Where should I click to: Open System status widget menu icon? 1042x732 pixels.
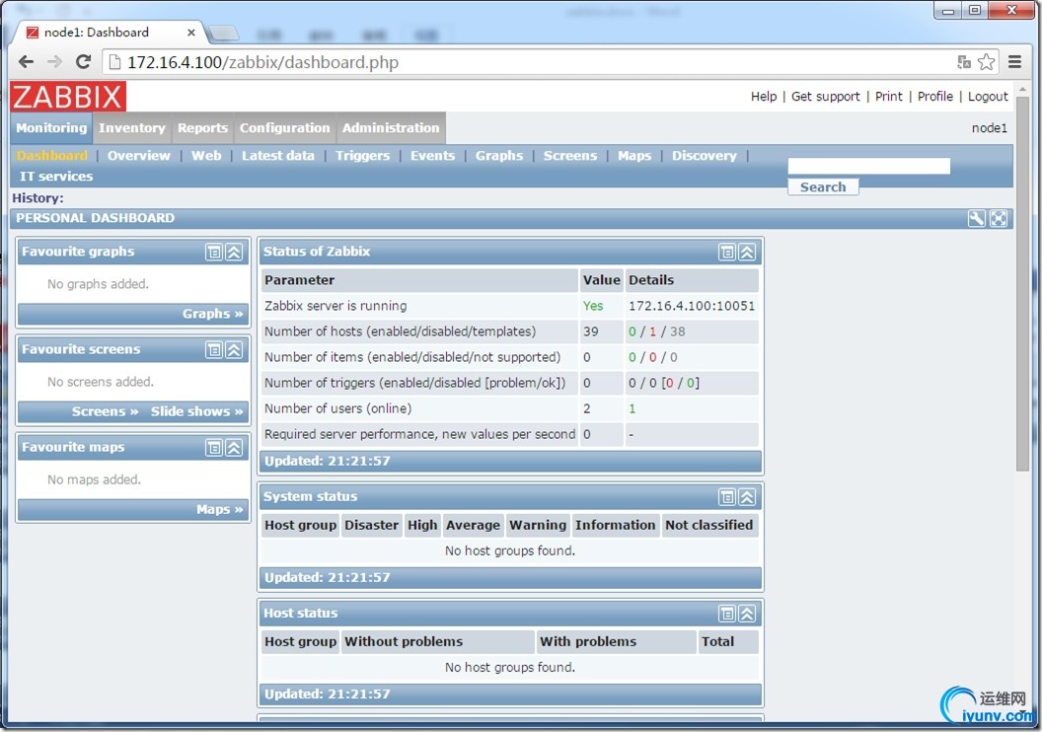727,497
